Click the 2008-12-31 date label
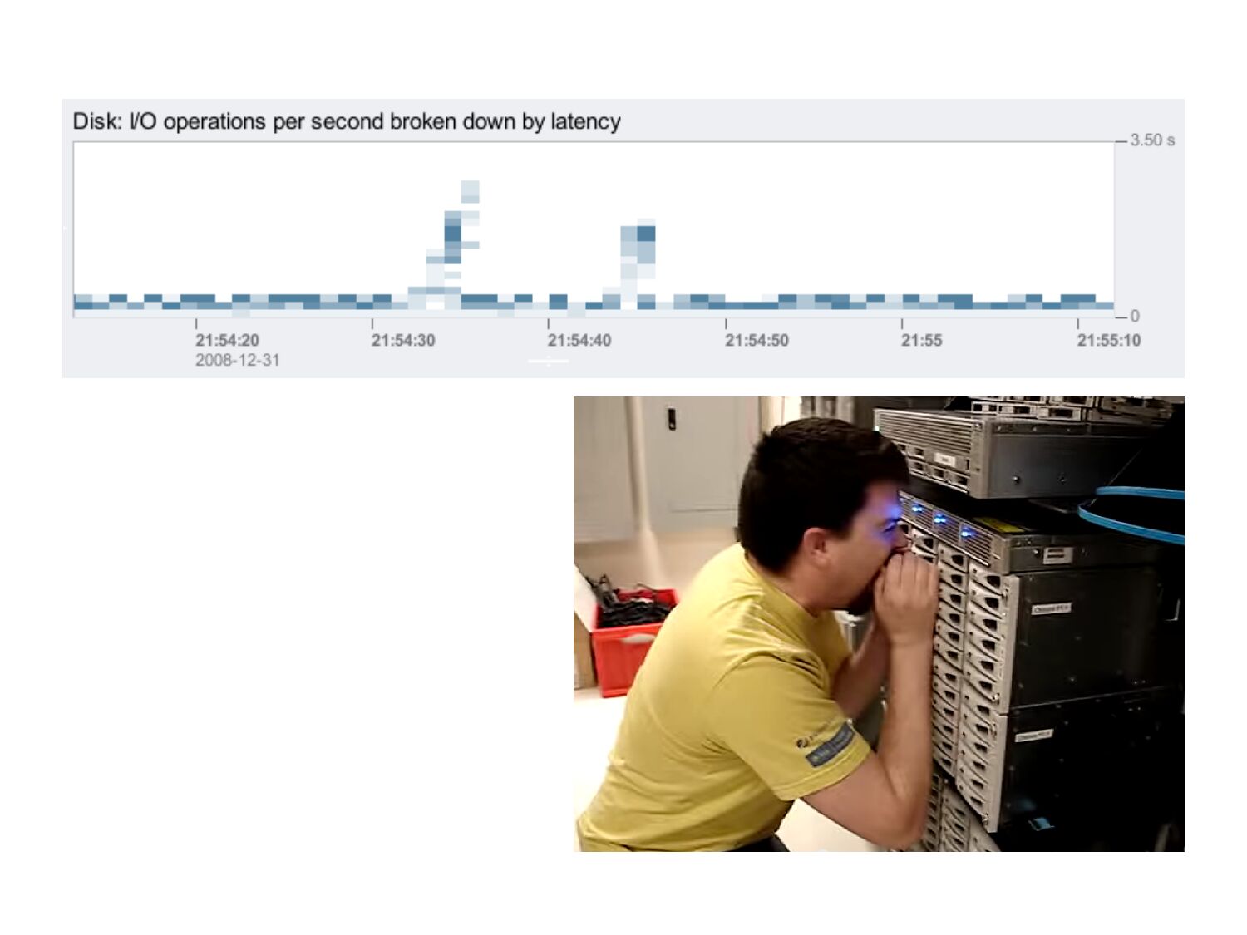 pos(237,360)
